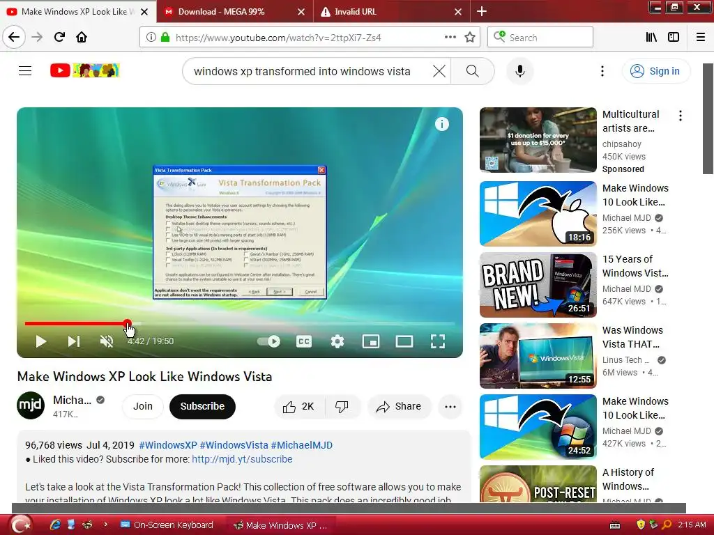Image resolution: width=714 pixels, height=535 pixels.
Task: Switch to theater mode
Action: tap(404, 341)
